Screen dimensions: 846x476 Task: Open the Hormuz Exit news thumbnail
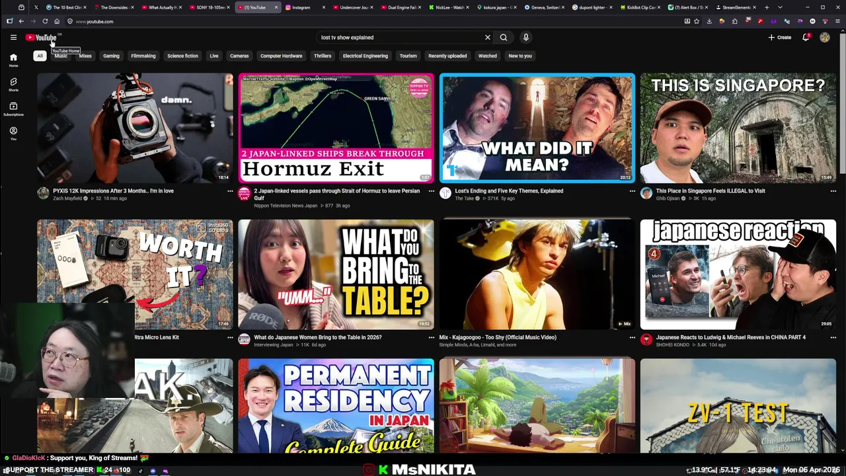click(336, 128)
